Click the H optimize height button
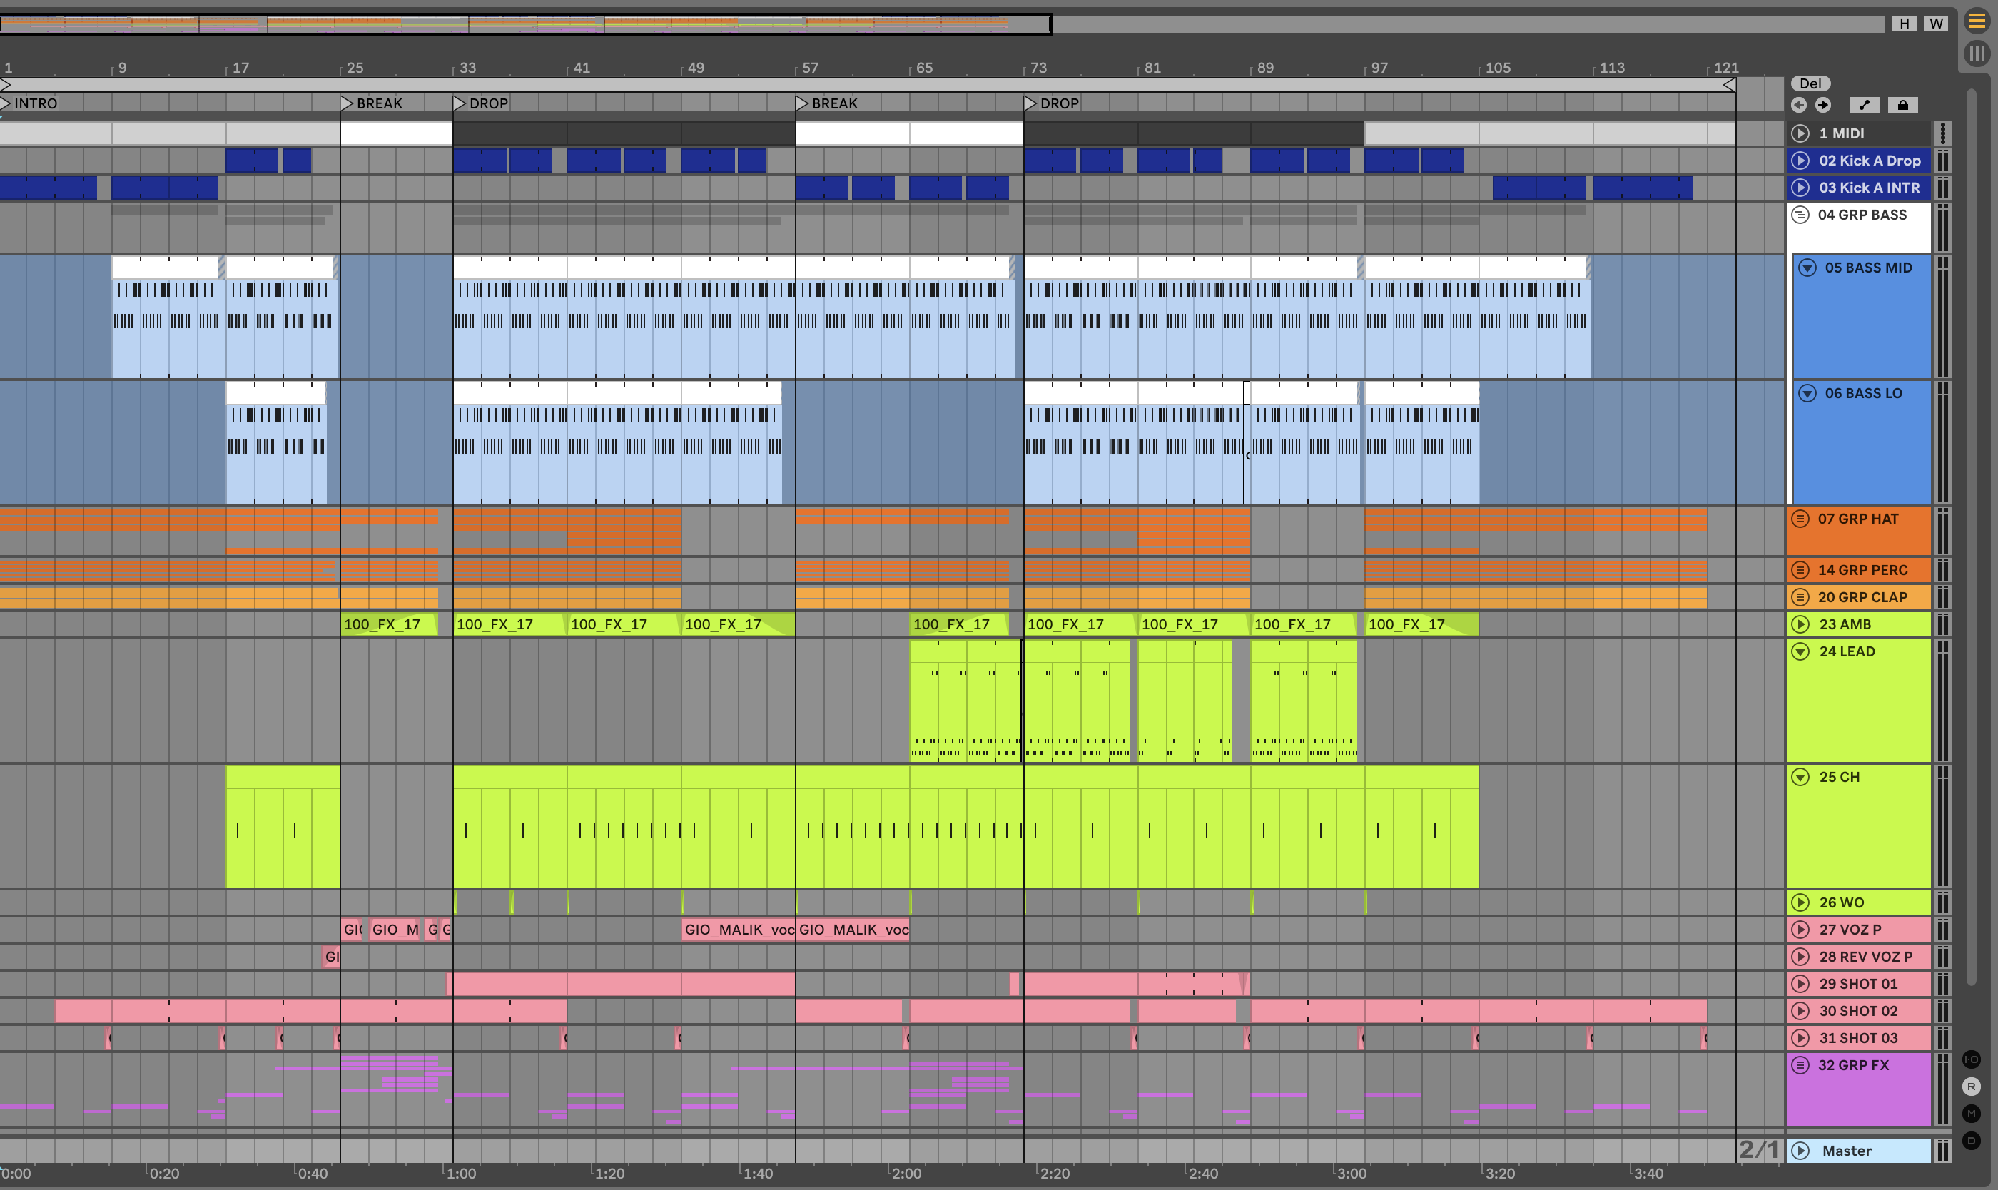 (x=1904, y=24)
